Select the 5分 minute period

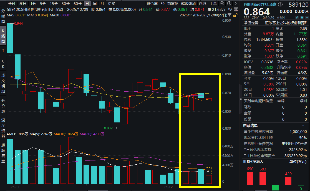(x=43, y=4)
